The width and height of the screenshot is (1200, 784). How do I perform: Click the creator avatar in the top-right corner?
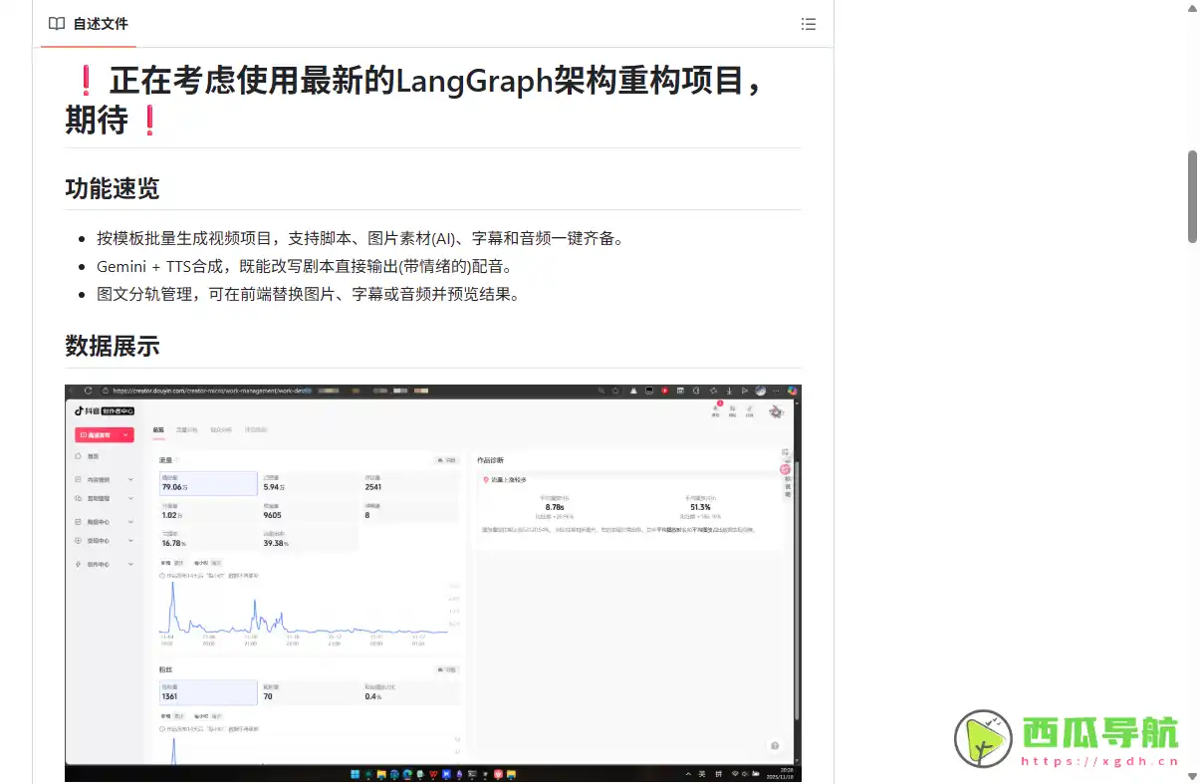tap(776, 412)
